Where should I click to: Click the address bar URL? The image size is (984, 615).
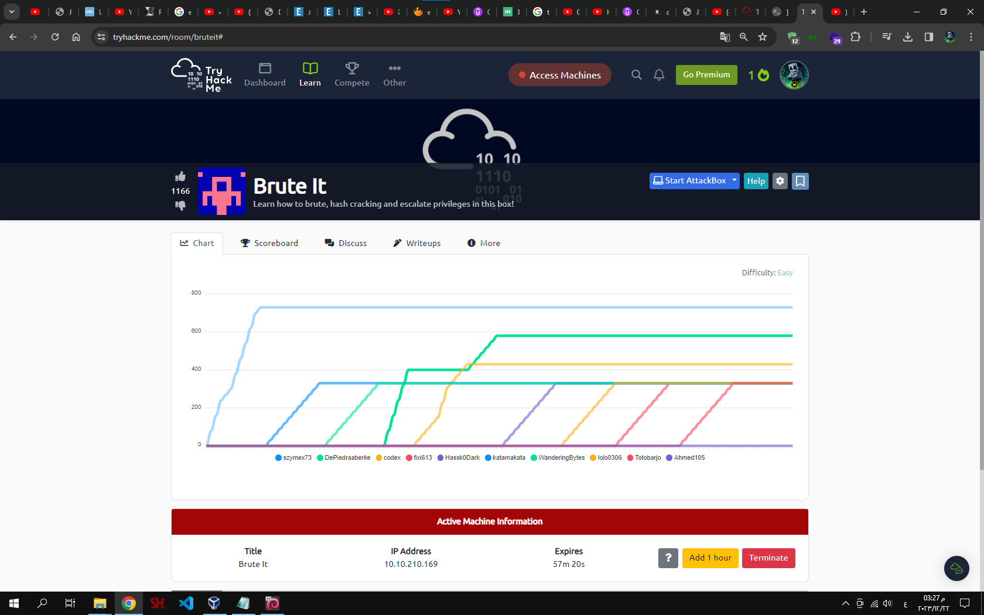pos(168,37)
